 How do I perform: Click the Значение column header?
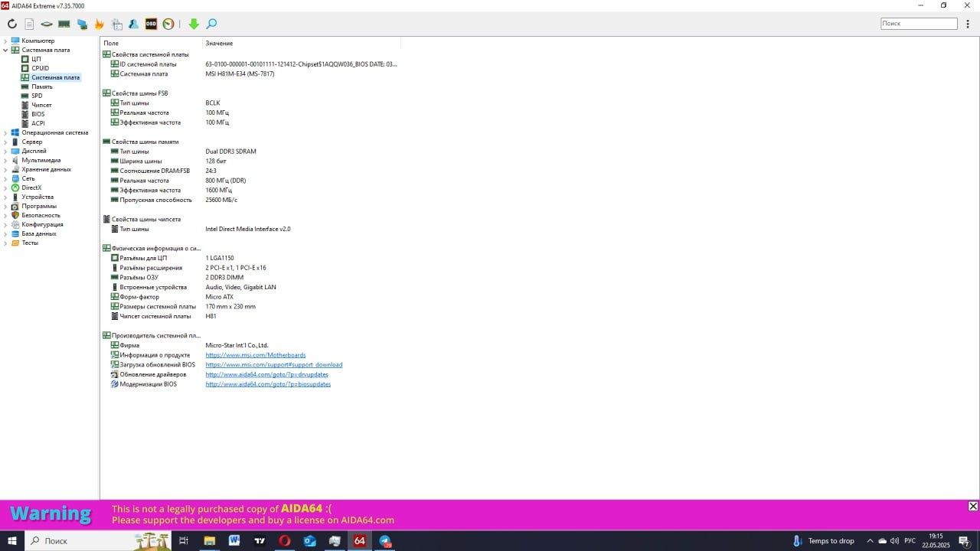point(219,43)
